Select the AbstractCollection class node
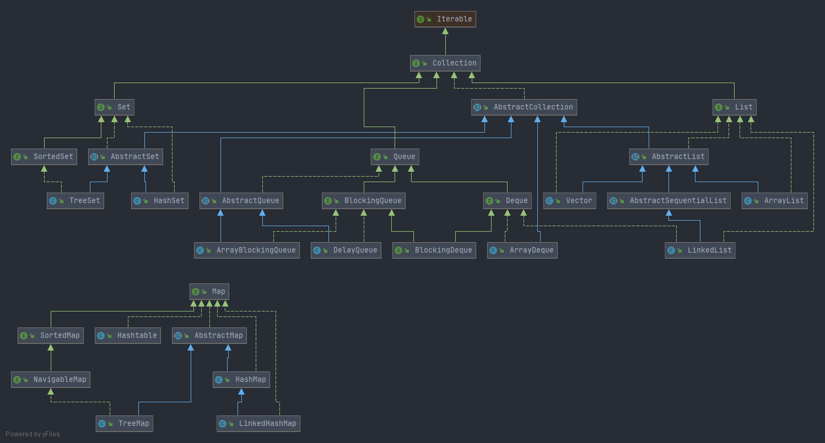Screen dimensions: 825x443 click(524, 107)
